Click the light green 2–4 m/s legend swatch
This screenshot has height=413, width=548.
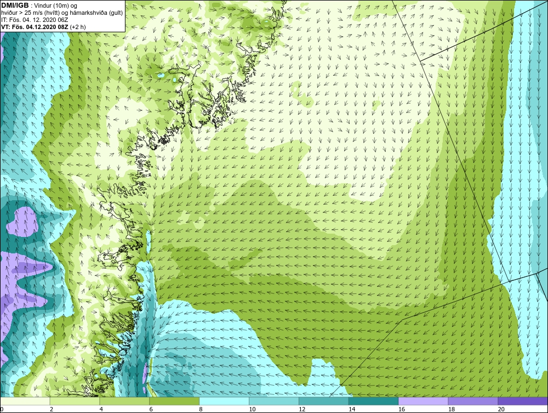(x=75, y=401)
